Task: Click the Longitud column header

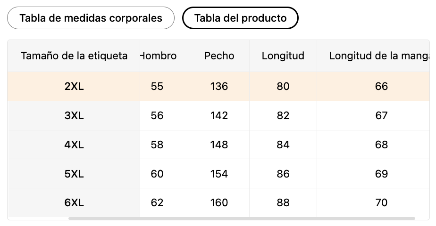Action: point(283,56)
